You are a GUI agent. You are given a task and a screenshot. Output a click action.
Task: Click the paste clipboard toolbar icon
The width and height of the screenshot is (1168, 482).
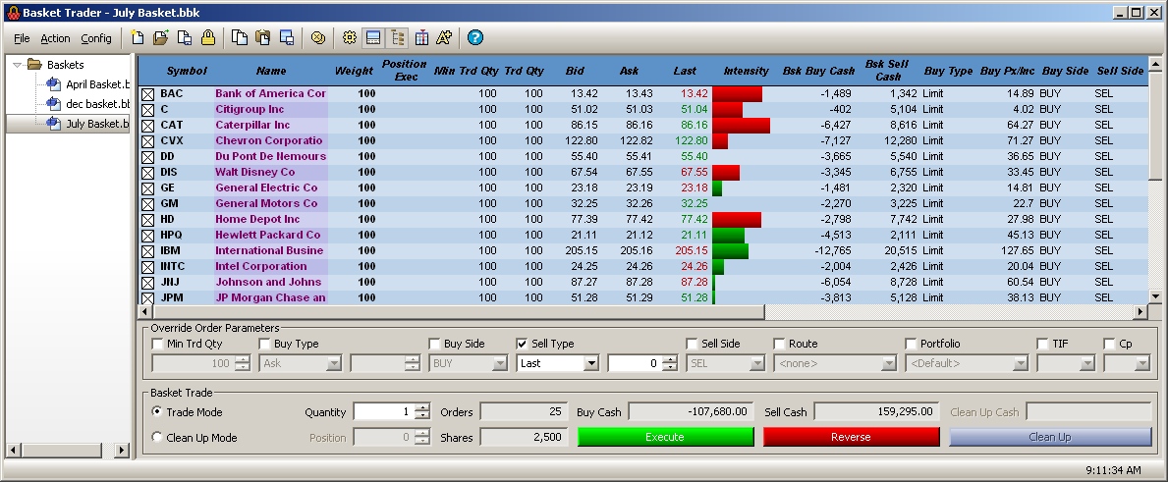tap(263, 38)
